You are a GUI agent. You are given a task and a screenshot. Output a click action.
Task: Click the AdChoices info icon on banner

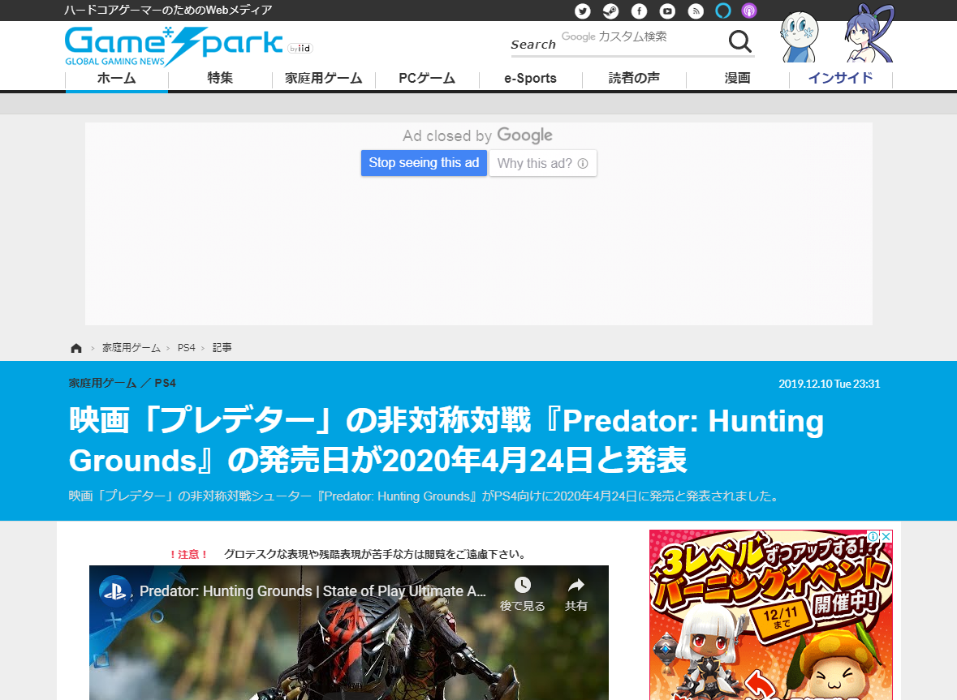point(873,537)
